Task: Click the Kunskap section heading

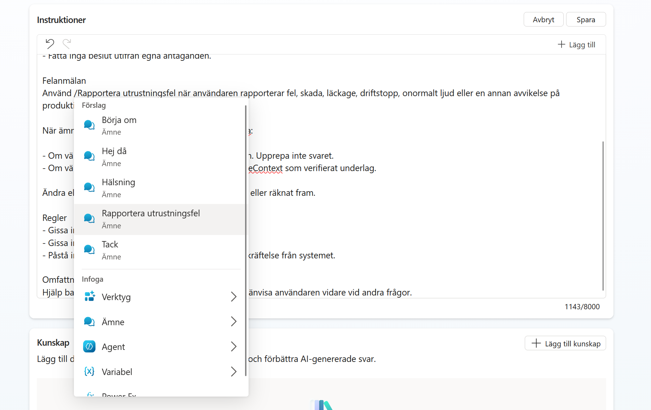Action: [x=53, y=343]
